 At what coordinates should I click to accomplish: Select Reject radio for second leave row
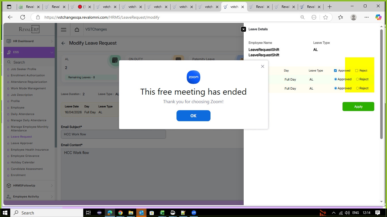pos(358,88)
